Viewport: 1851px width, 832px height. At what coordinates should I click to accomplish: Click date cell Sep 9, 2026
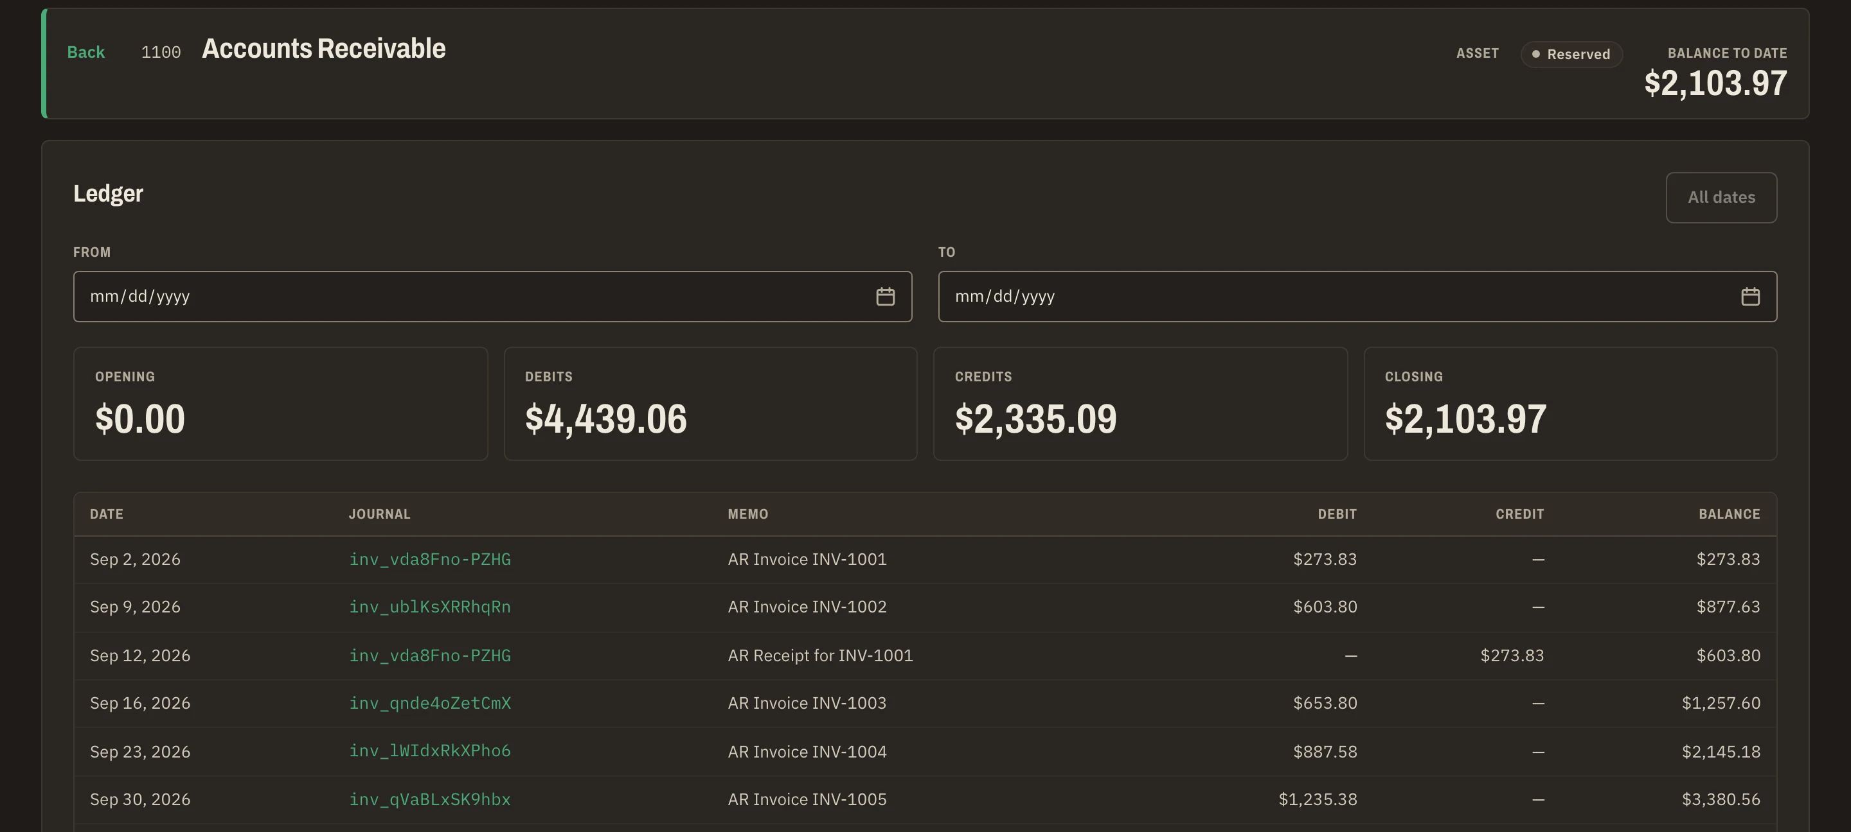[135, 607]
